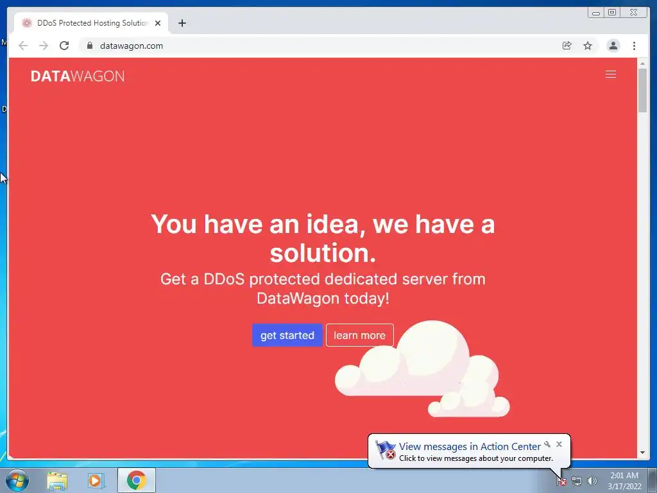Close the DDoS Protected Hosting tab
Viewport: 657px width, 493px height.
tap(158, 23)
